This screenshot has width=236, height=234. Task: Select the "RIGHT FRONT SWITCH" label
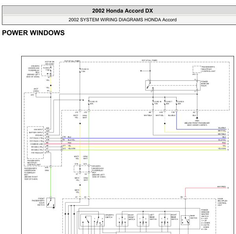coord(131,217)
